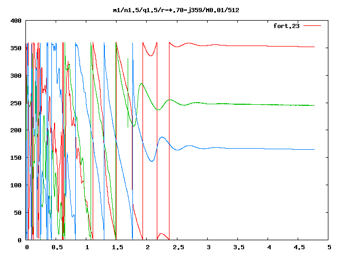Click x-axis label 1
Screen dimensions: 339x254
click(x=87, y=247)
